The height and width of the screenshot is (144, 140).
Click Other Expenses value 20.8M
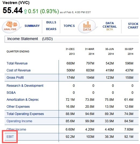[90, 107]
